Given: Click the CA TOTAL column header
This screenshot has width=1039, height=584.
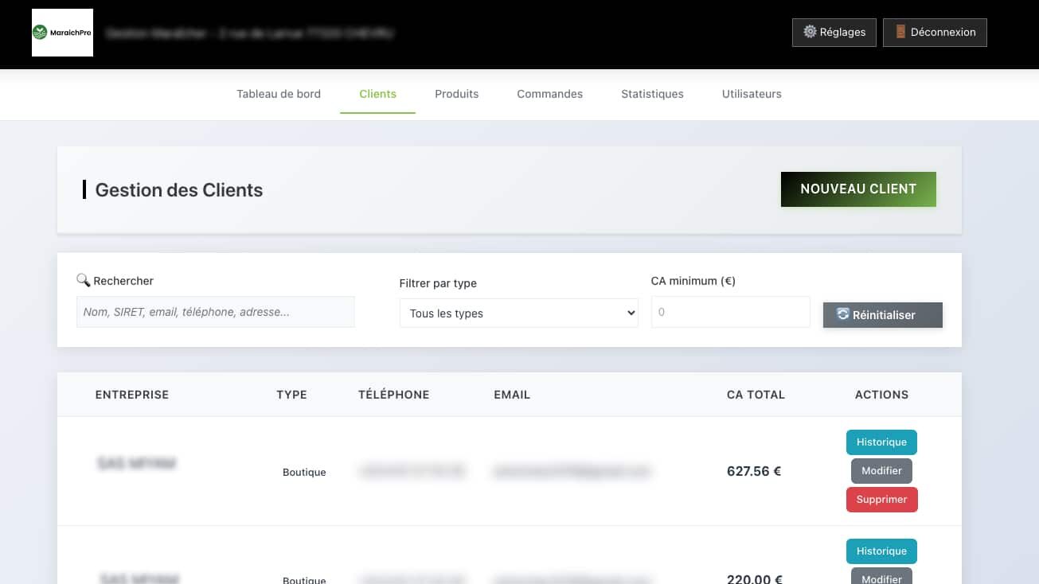Looking at the screenshot, I should pos(756,395).
